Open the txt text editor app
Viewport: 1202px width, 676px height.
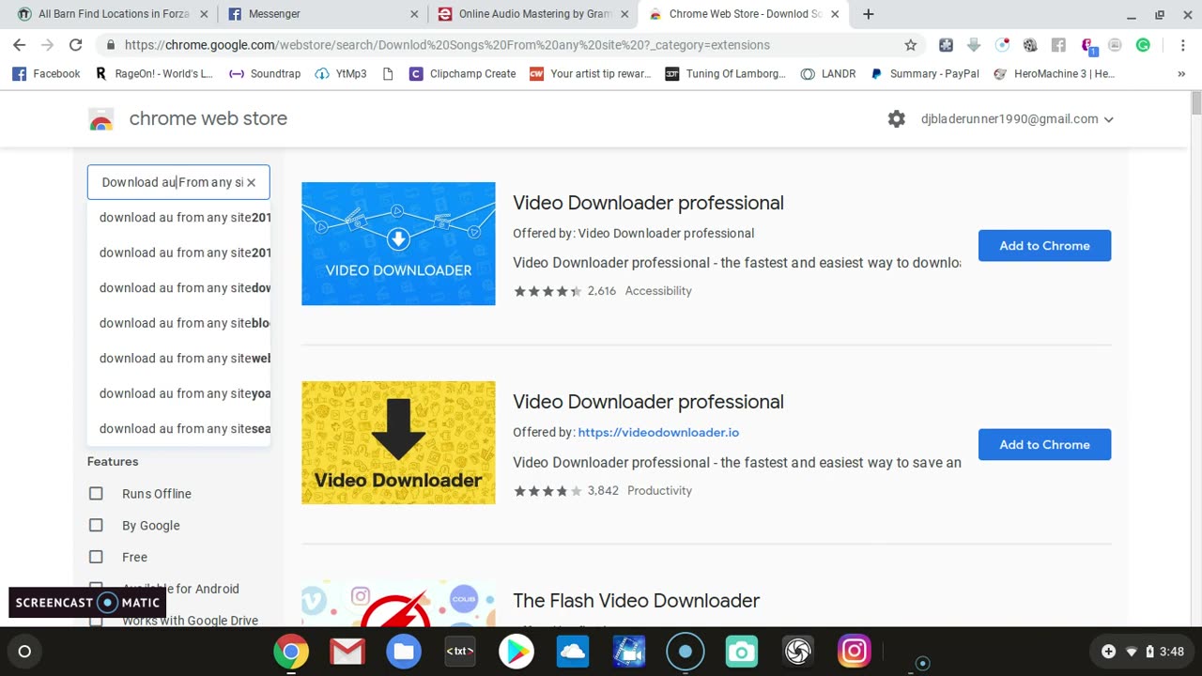[x=460, y=652]
